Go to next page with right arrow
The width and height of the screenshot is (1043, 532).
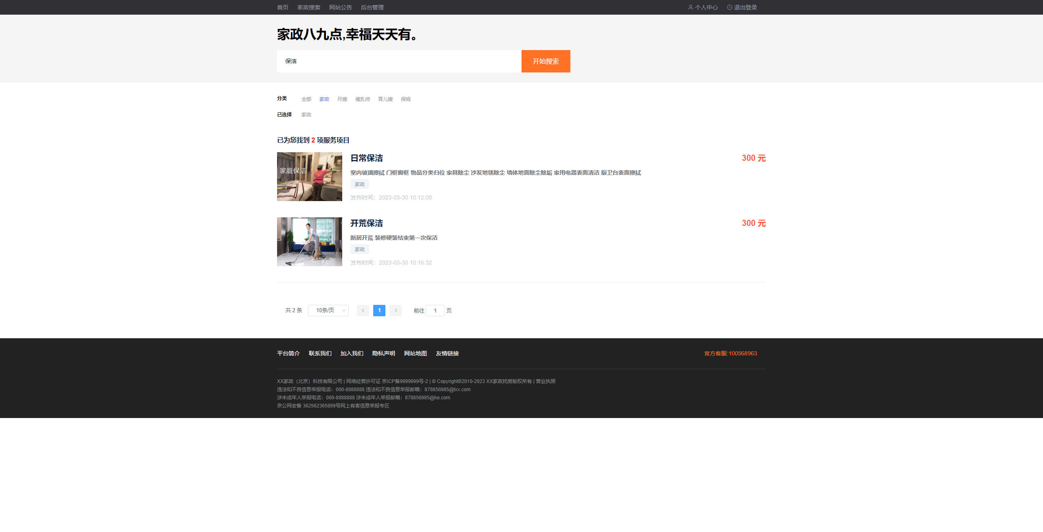click(395, 310)
